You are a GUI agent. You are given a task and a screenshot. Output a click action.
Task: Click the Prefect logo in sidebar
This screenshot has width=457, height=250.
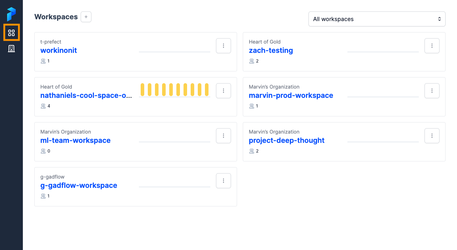pos(11,14)
